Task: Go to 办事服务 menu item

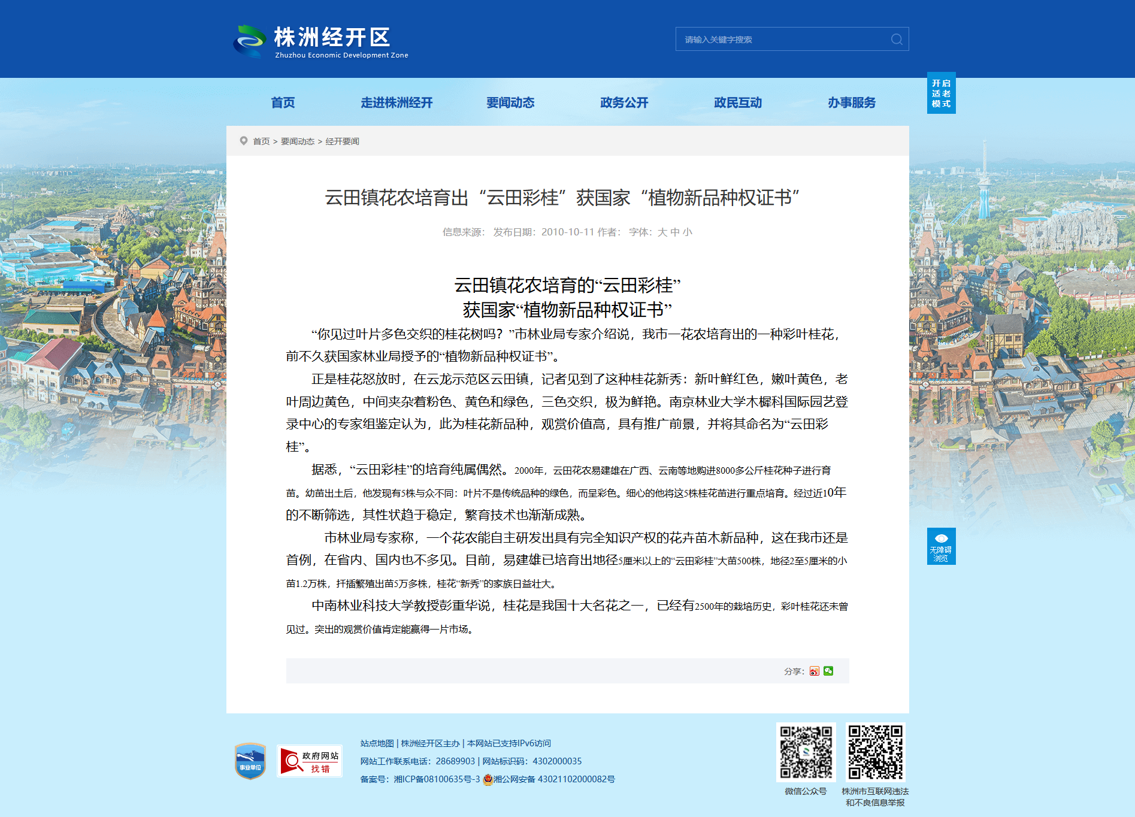Action: tap(851, 103)
